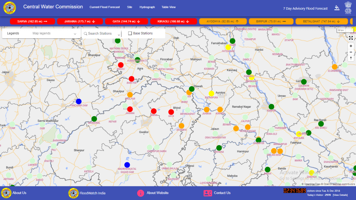The height and width of the screenshot is (200, 356).
Task: Open 7 Day Advisory Flood Forecast
Action: [x=305, y=8]
